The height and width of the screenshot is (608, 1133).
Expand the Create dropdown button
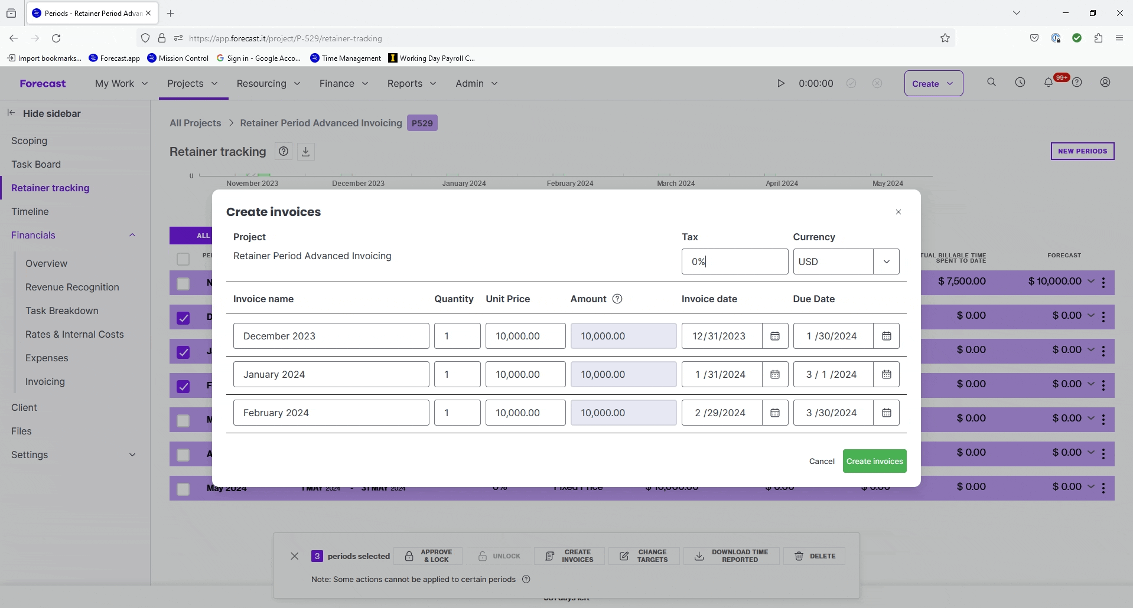pos(933,83)
